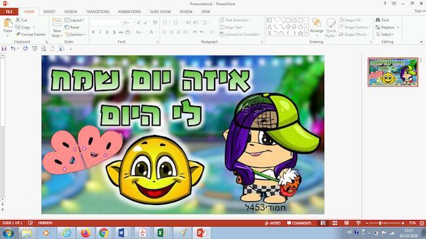Switch to the Insert ribbon tab

(x=49, y=12)
